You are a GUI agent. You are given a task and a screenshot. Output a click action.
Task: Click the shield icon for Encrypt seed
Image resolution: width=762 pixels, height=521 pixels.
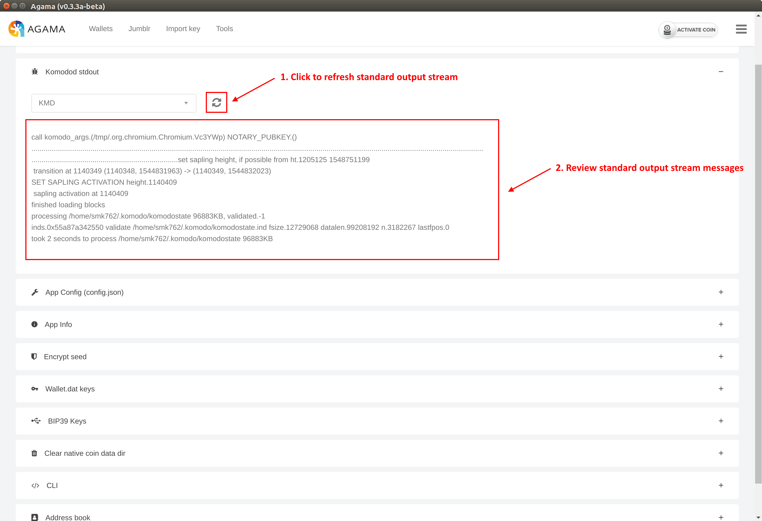click(x=34, y=356)
